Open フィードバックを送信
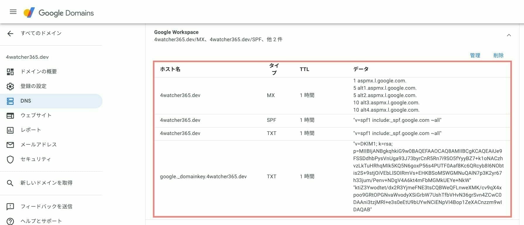Viewport: 524px width, 225px height. tap(47, 206)
